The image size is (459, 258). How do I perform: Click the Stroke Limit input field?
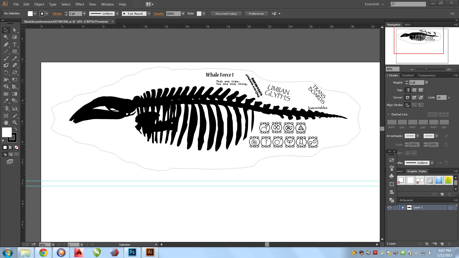point(441,98)
